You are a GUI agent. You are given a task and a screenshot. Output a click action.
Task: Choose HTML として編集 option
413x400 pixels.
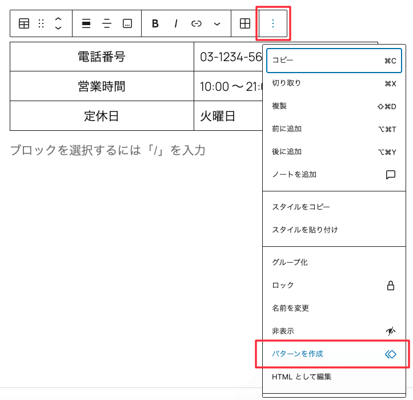(x=334, y=377)
